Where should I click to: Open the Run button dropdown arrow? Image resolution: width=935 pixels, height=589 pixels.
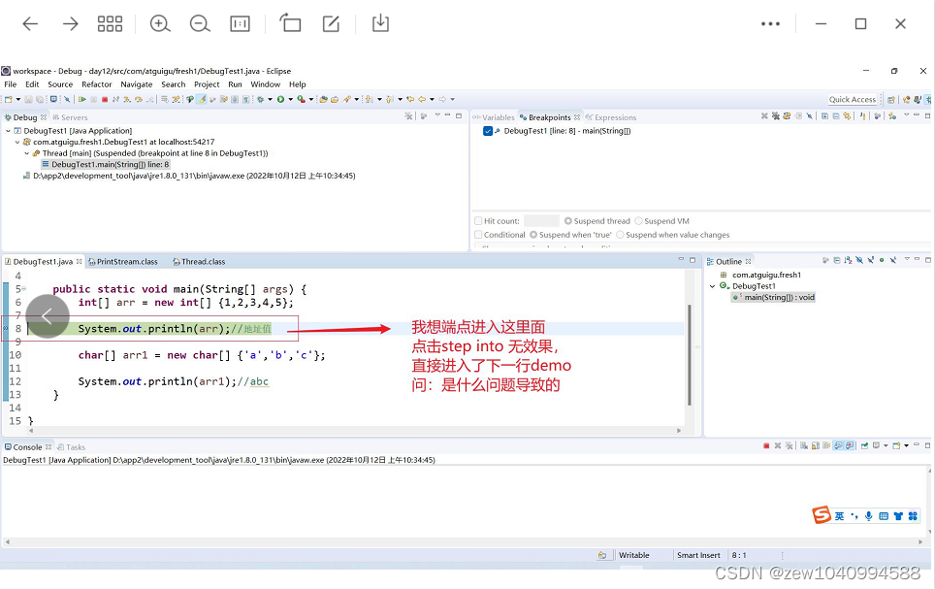pyautogui.click(x=292, y=99)
